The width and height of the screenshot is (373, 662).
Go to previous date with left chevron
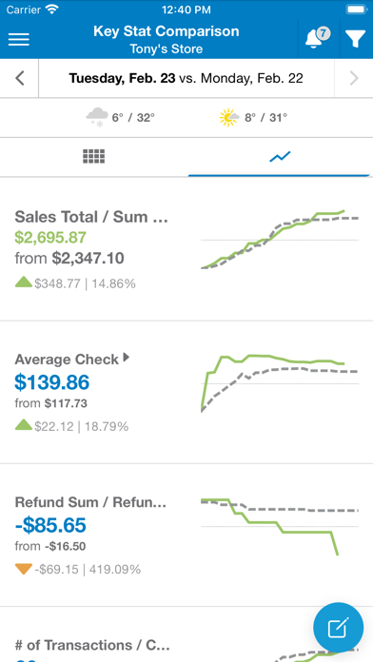coord(19,79)
